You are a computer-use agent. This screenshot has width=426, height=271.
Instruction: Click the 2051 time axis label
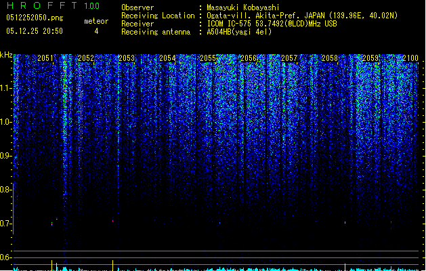pos(45,58)
